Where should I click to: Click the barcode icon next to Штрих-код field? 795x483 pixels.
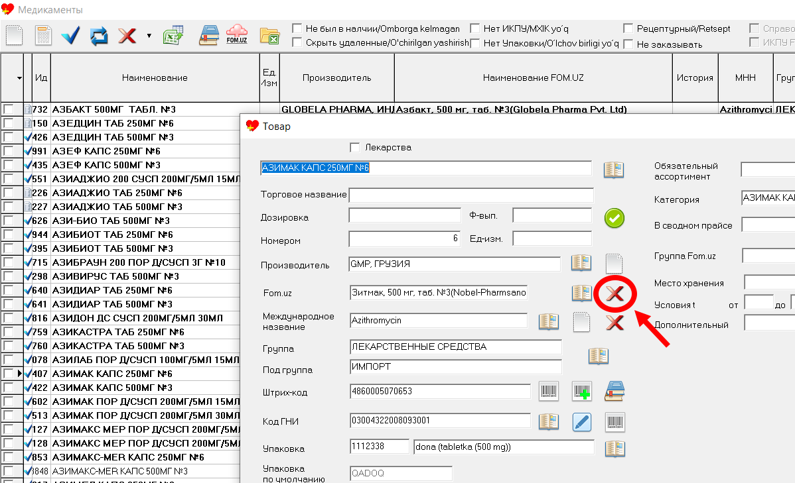coord(549,392)
